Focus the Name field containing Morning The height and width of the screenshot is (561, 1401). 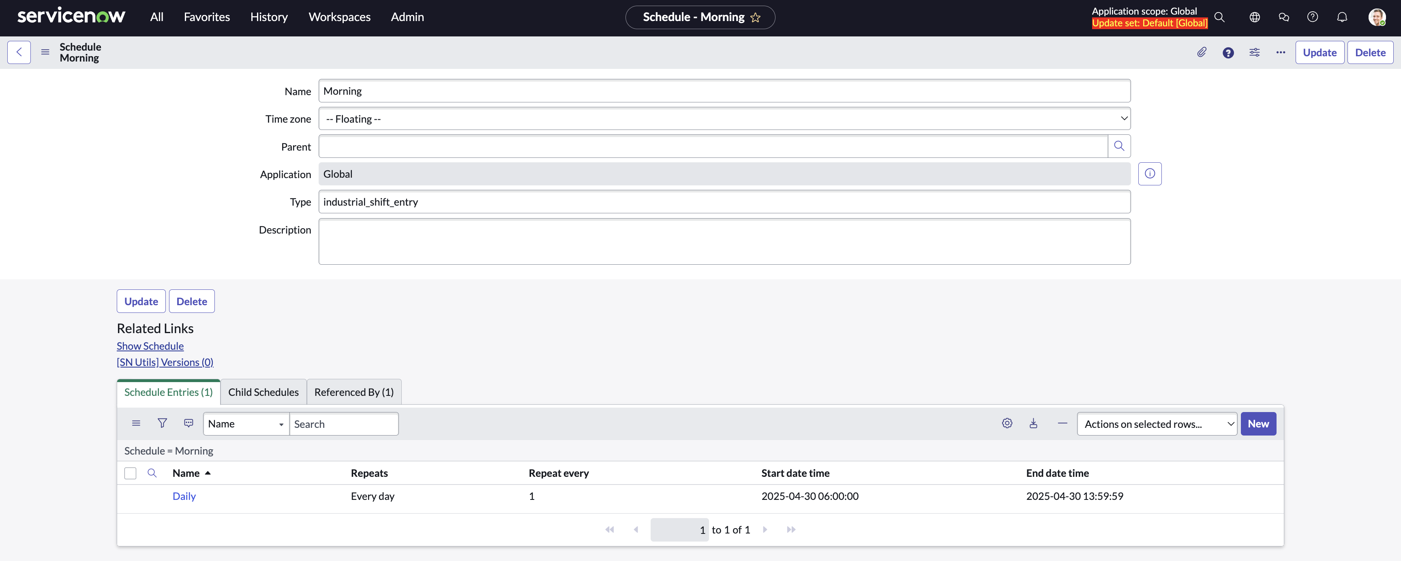point(724,91)
